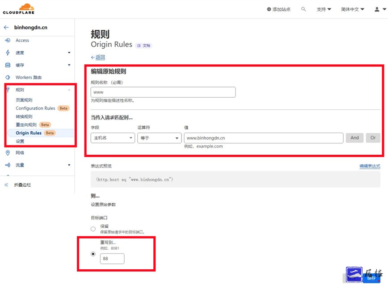Open 转换规则 in the sidebar
The width and height of the screenshot is (388, 284).
coord(24,116)
